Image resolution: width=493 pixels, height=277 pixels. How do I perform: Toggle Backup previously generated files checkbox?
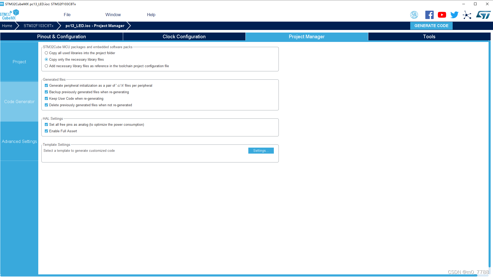[46, 92]
